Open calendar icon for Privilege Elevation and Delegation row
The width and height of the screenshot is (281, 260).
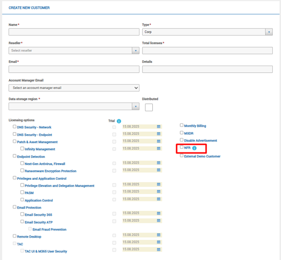coord(159,184)
